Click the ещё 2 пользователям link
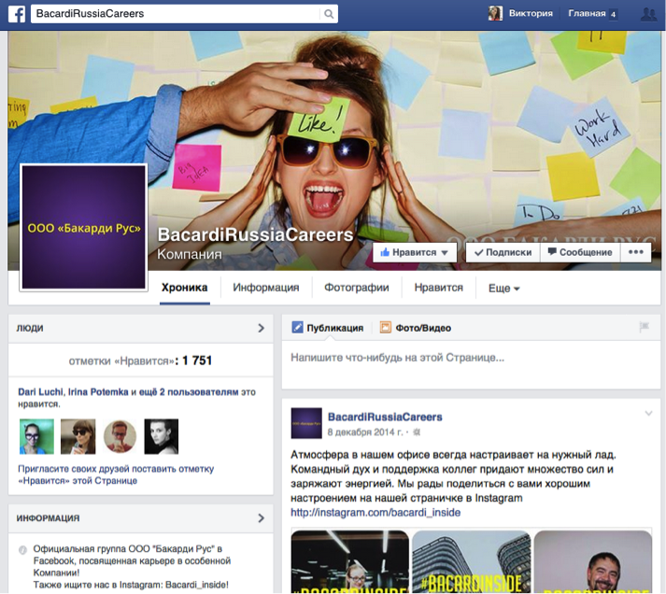The image size is (666, 594). (189, 392)
